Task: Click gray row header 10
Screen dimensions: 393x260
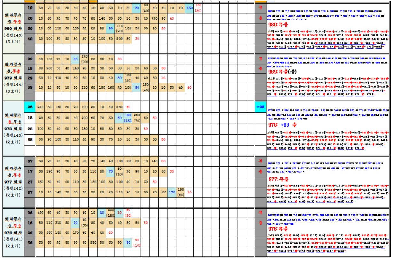Action: point(30,8)
